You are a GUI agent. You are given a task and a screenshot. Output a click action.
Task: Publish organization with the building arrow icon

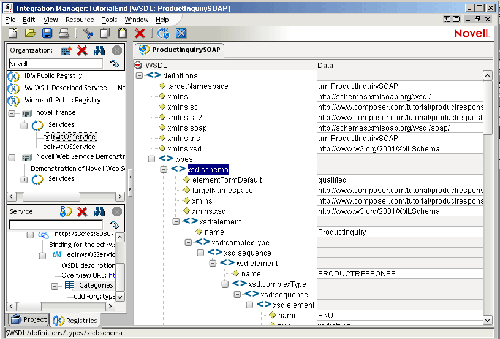(67, 50)
